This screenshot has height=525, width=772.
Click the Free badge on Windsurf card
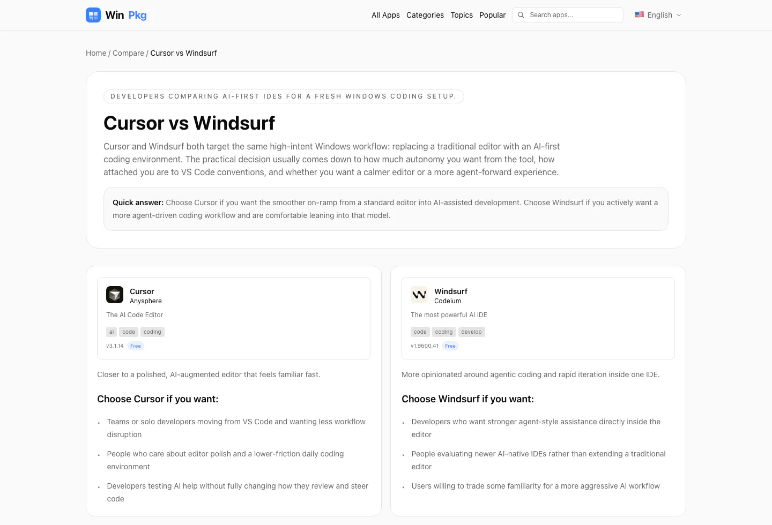tap(450, 346)
